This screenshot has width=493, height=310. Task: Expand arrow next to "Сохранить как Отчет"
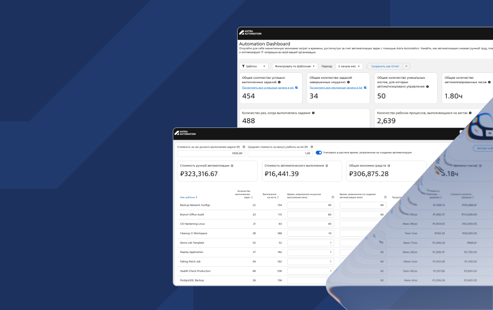click(x=406, y=66)
